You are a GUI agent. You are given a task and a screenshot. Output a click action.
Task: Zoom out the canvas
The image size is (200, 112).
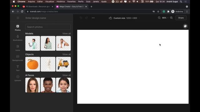[159, 18]
